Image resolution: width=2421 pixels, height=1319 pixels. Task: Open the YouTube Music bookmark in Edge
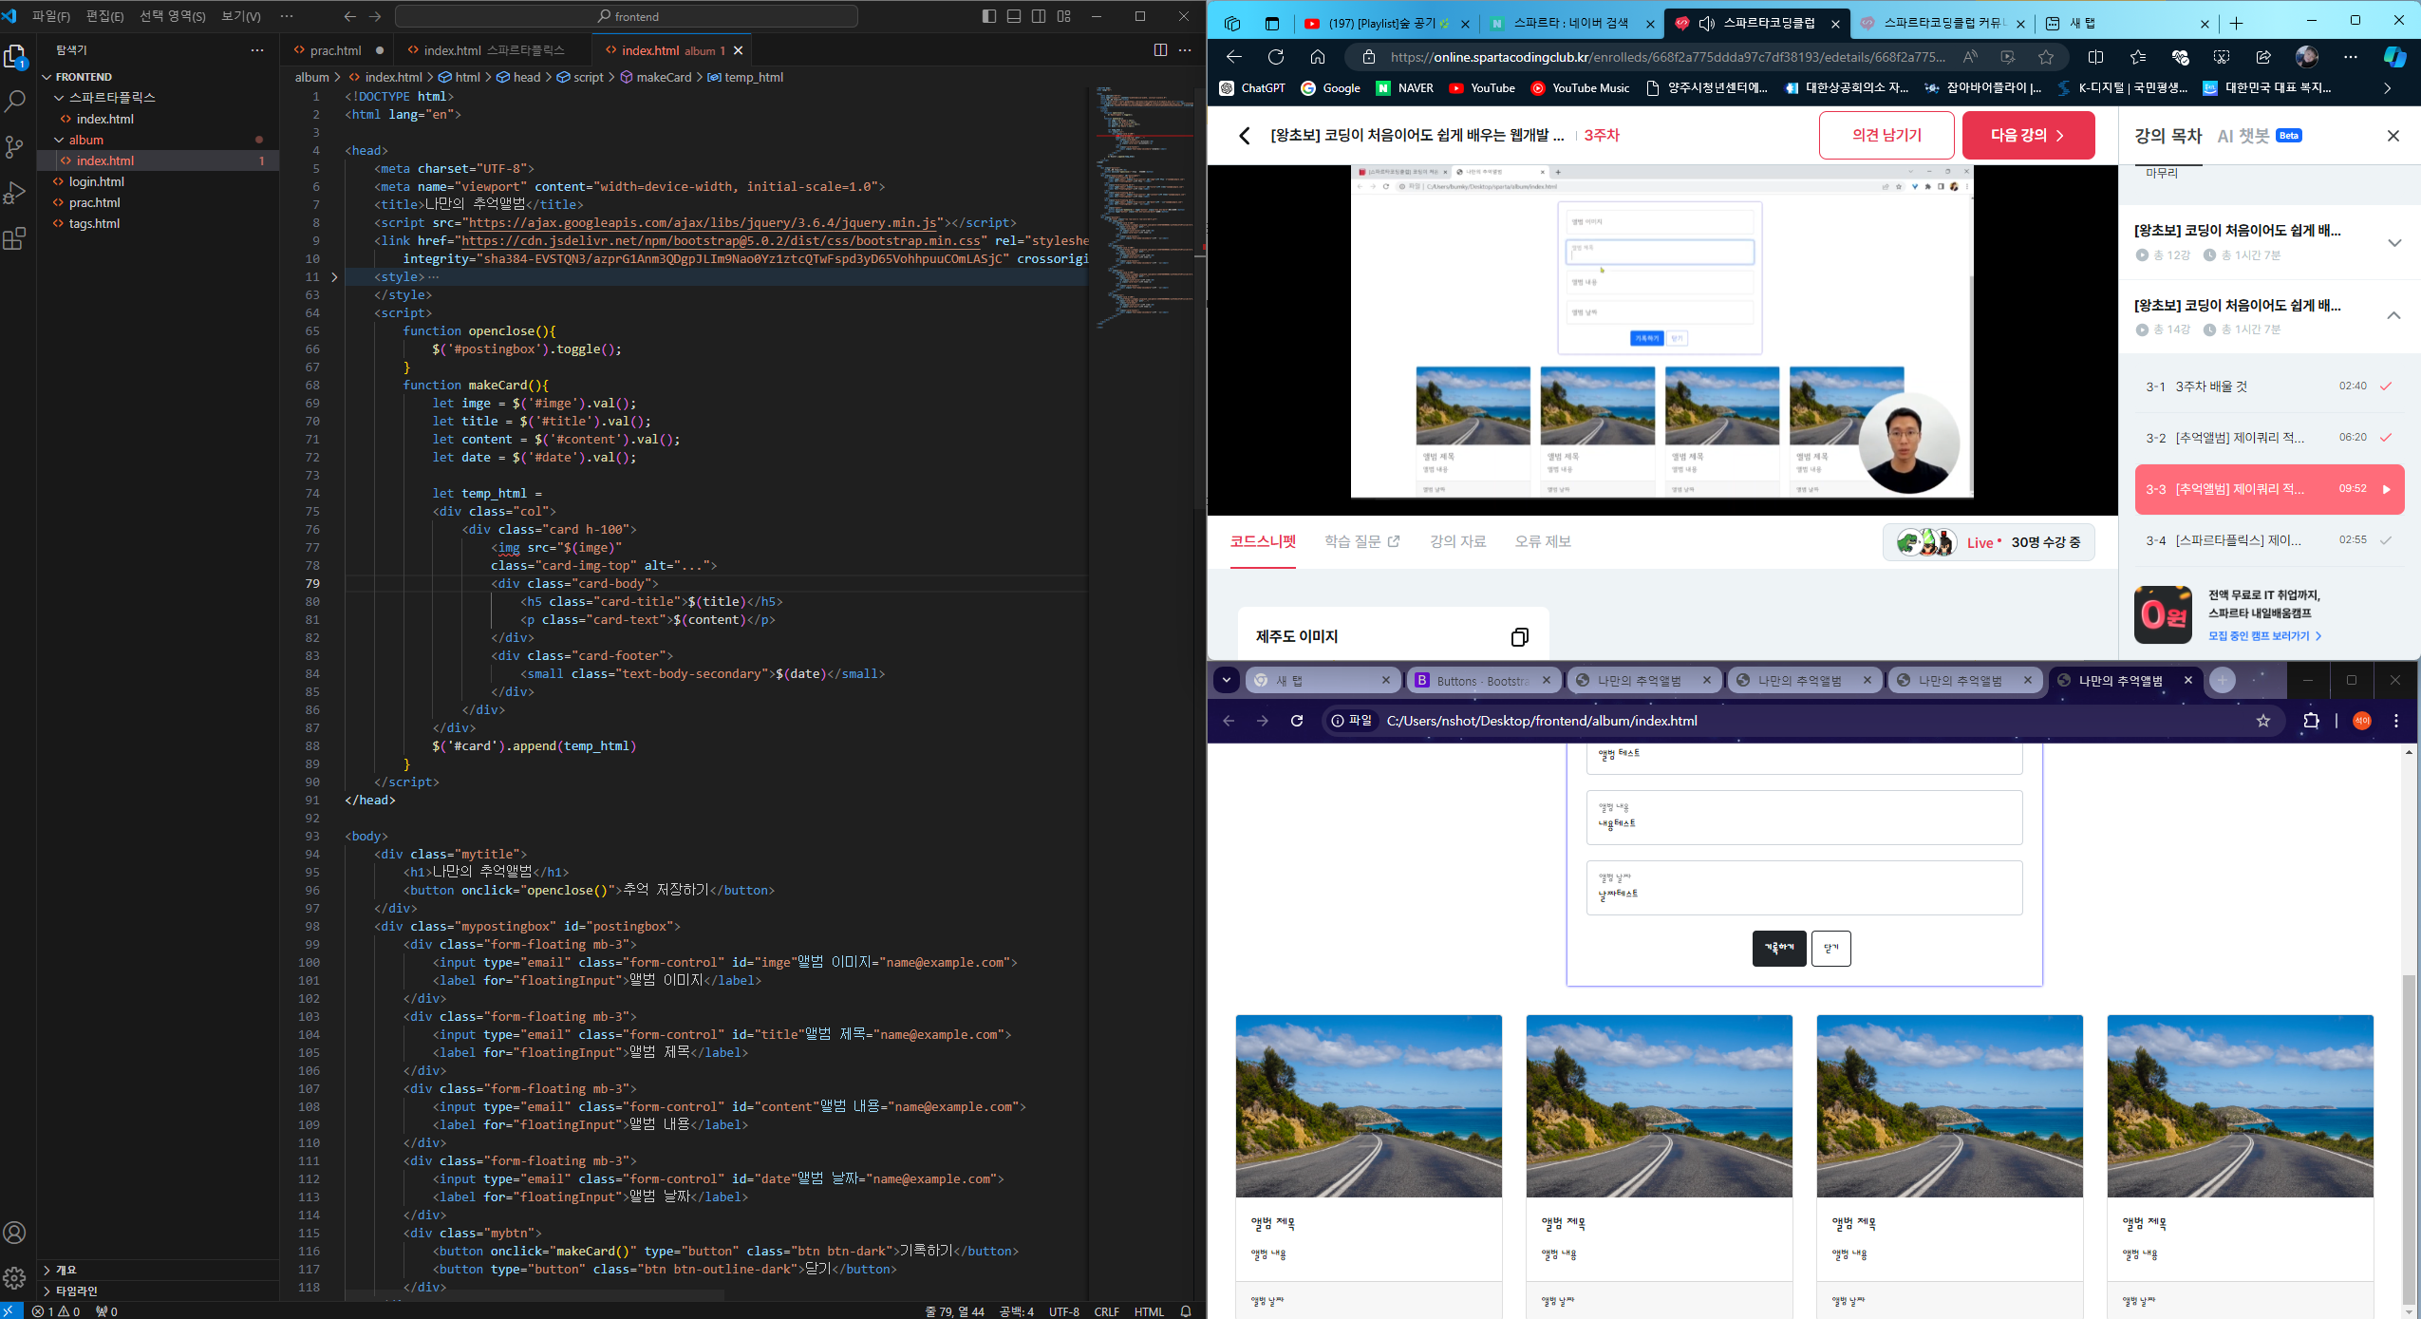click(x=1581, y=88)
